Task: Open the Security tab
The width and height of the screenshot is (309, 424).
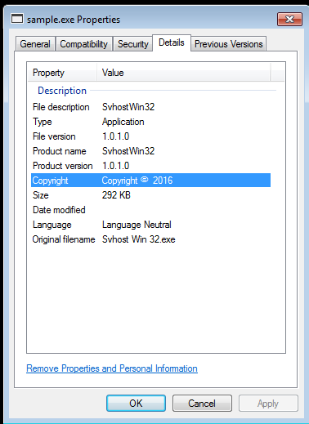Action: [133, 44]
